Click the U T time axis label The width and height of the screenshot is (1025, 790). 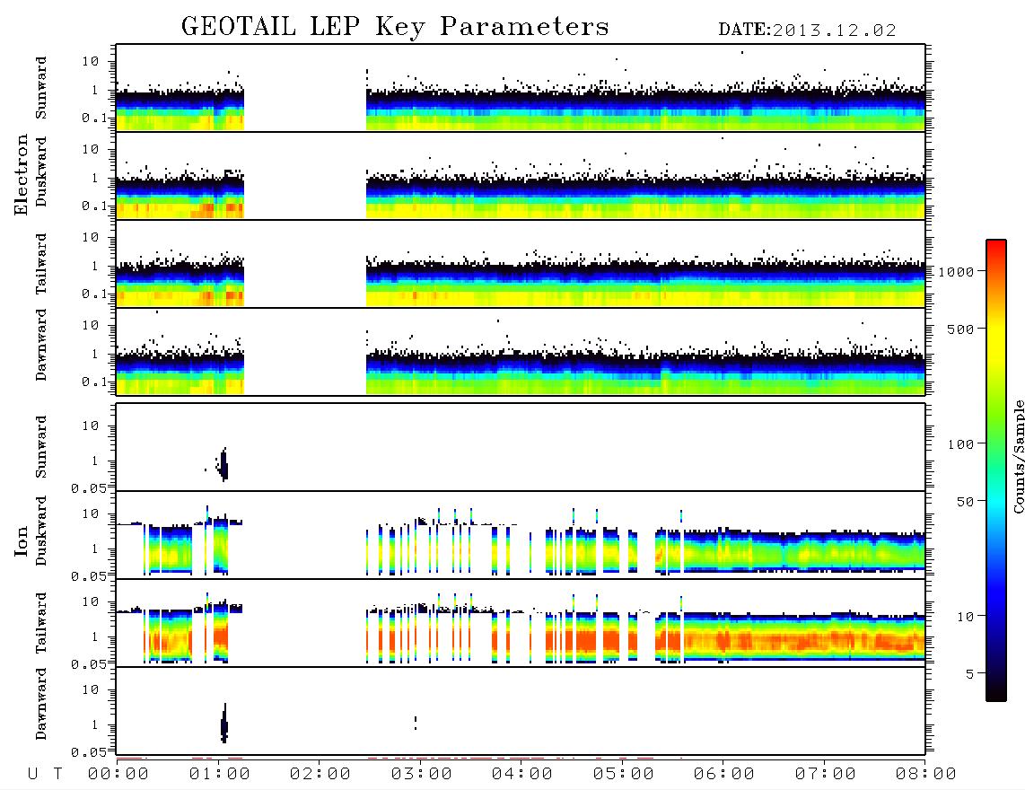tap(46, 774)
